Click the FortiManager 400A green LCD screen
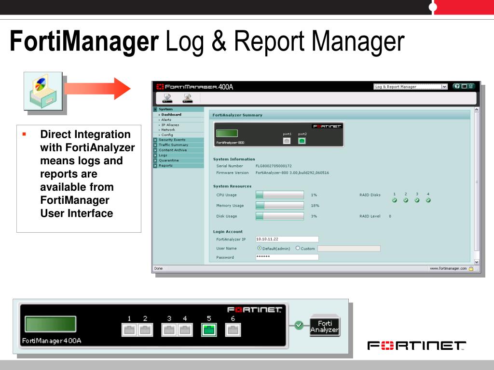 [x=51, y=324]
